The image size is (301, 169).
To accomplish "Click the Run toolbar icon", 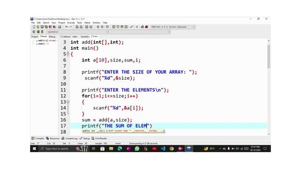I will point(118,27).
